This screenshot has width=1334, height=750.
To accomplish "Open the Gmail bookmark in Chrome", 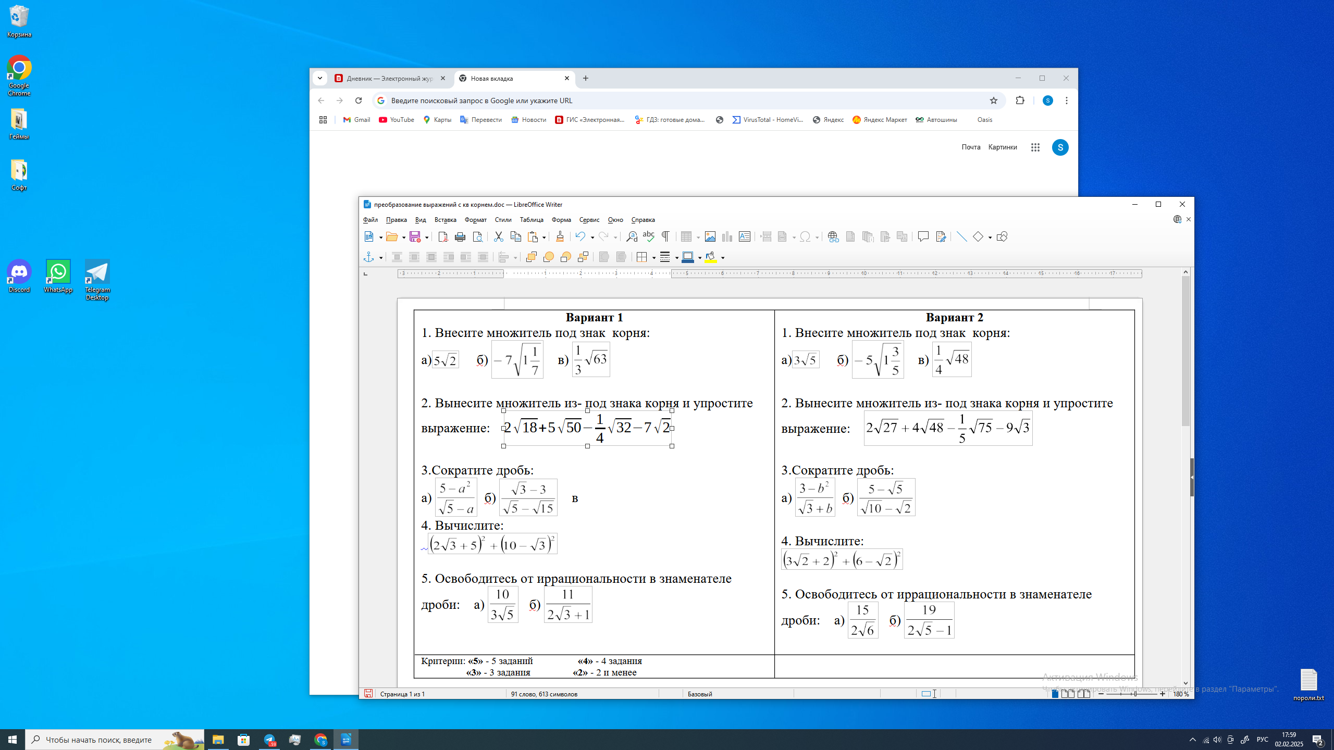I will click(x=357, y=120).
